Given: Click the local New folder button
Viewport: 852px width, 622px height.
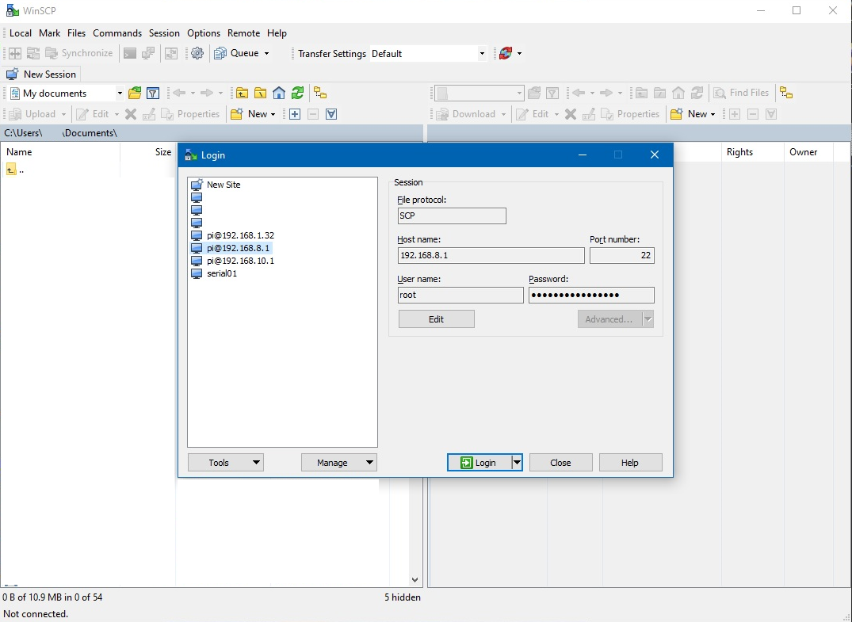Looking at the screenshot, I should coord(249,114).
